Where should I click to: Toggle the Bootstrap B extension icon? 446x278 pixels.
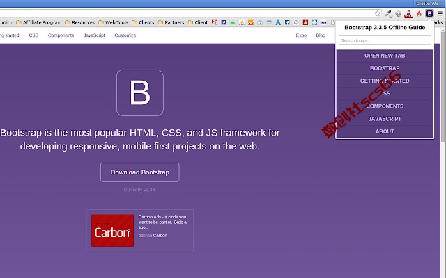click(x=429, y=13)
